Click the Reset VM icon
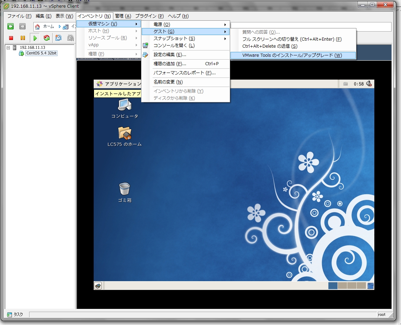 point(47,38)
